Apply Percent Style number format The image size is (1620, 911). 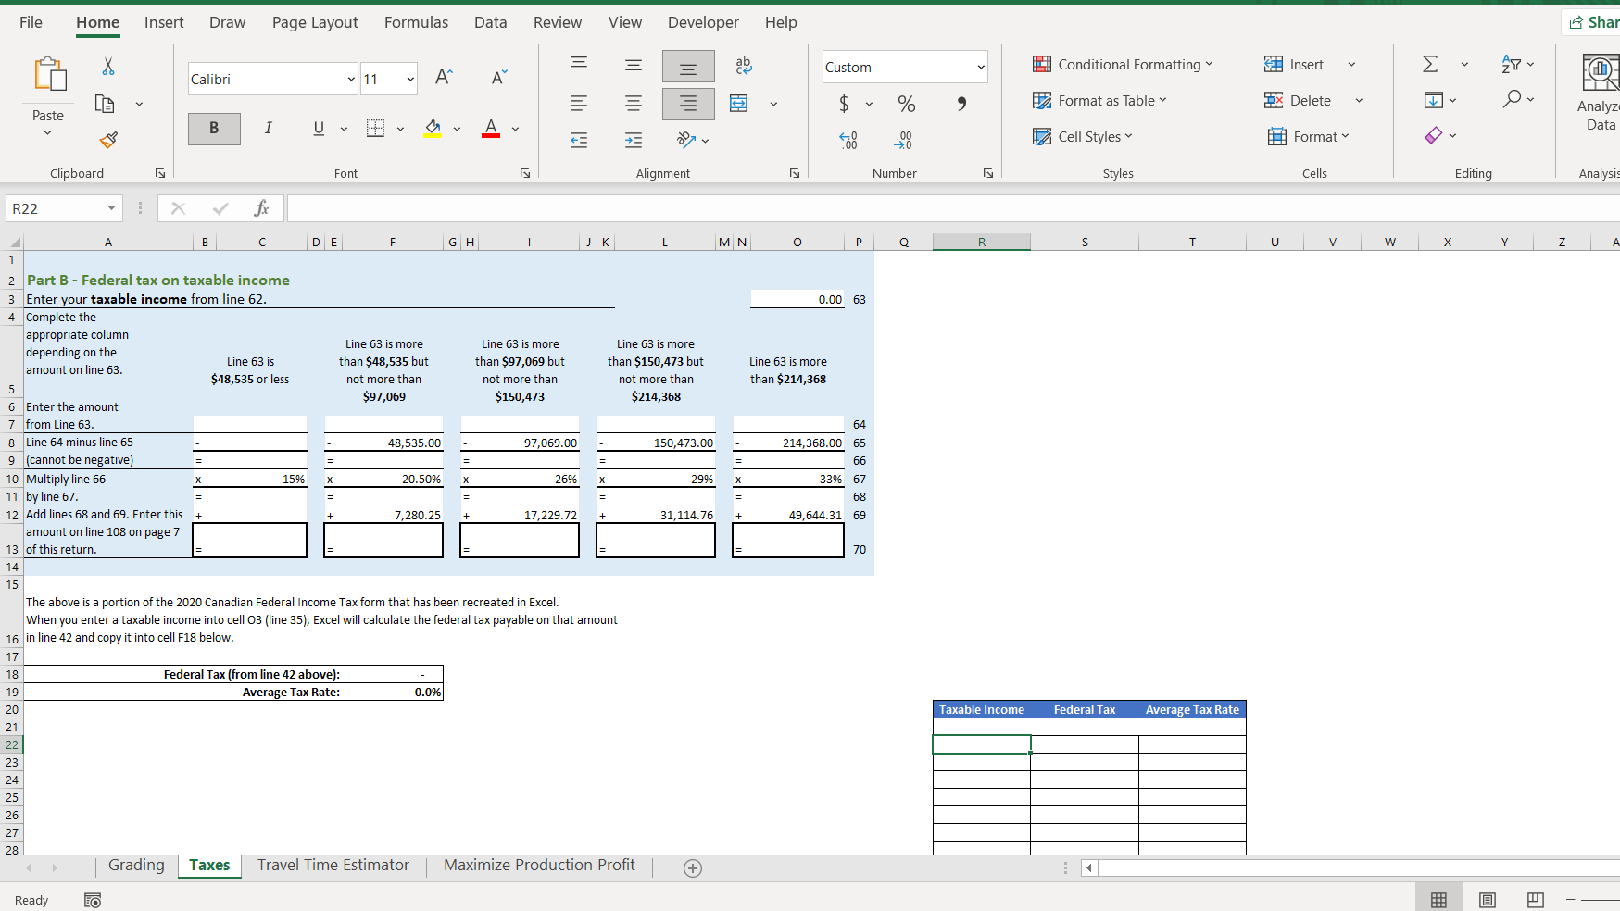pos(906,104)
